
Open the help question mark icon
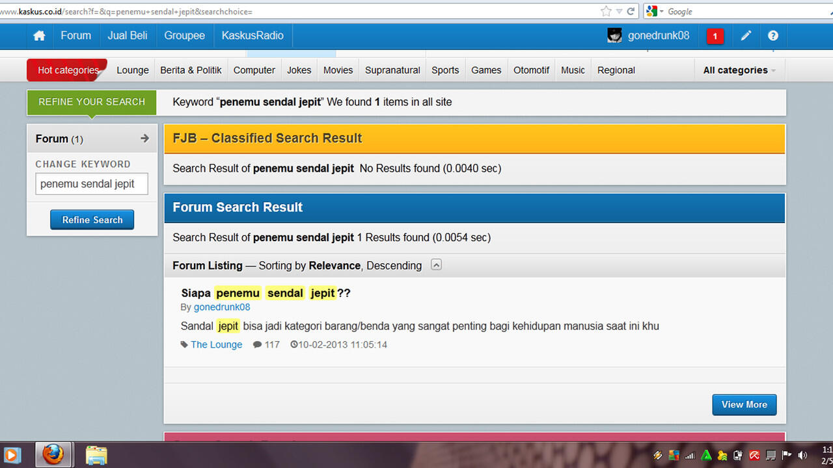pyautogui.click(x=773, y=36)
